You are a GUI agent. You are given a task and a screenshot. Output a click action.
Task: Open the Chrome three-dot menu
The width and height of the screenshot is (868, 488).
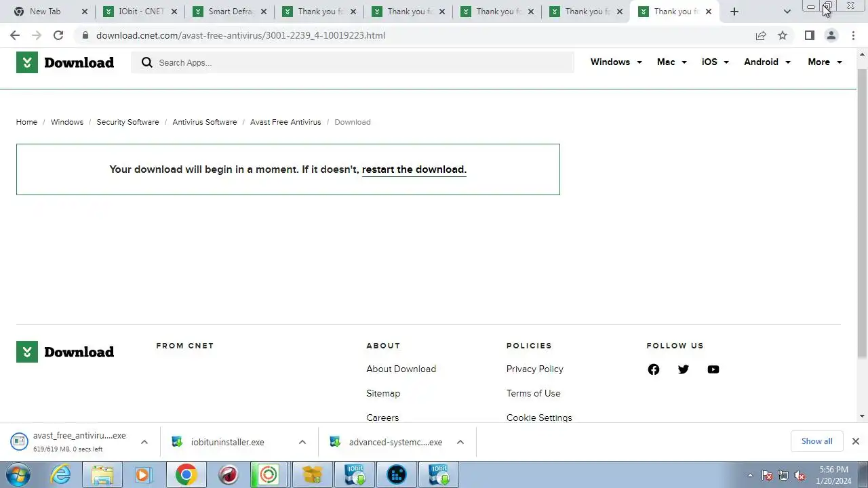pos(853,35)
